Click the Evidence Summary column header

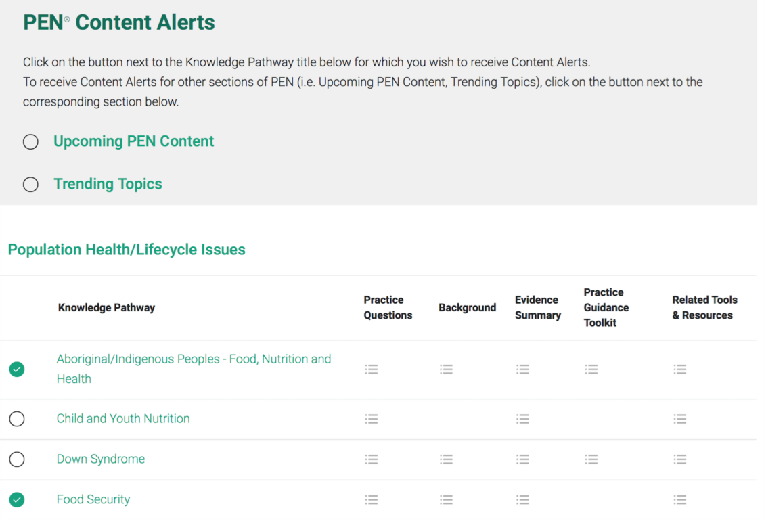[x=537, y=307]
